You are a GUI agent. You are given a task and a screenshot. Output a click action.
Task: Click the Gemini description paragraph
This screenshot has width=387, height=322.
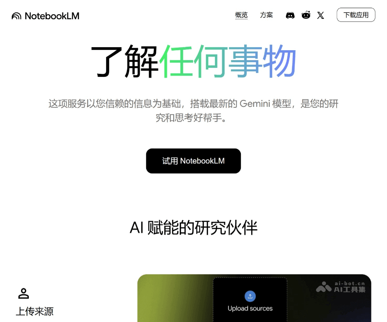click(x=193, y=110)
